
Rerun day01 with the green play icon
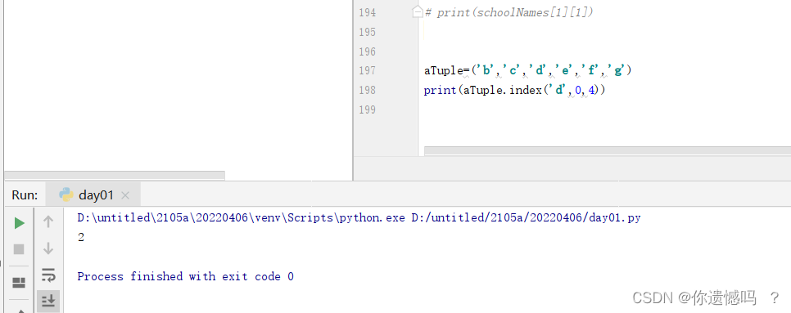(x=19, y=223)
